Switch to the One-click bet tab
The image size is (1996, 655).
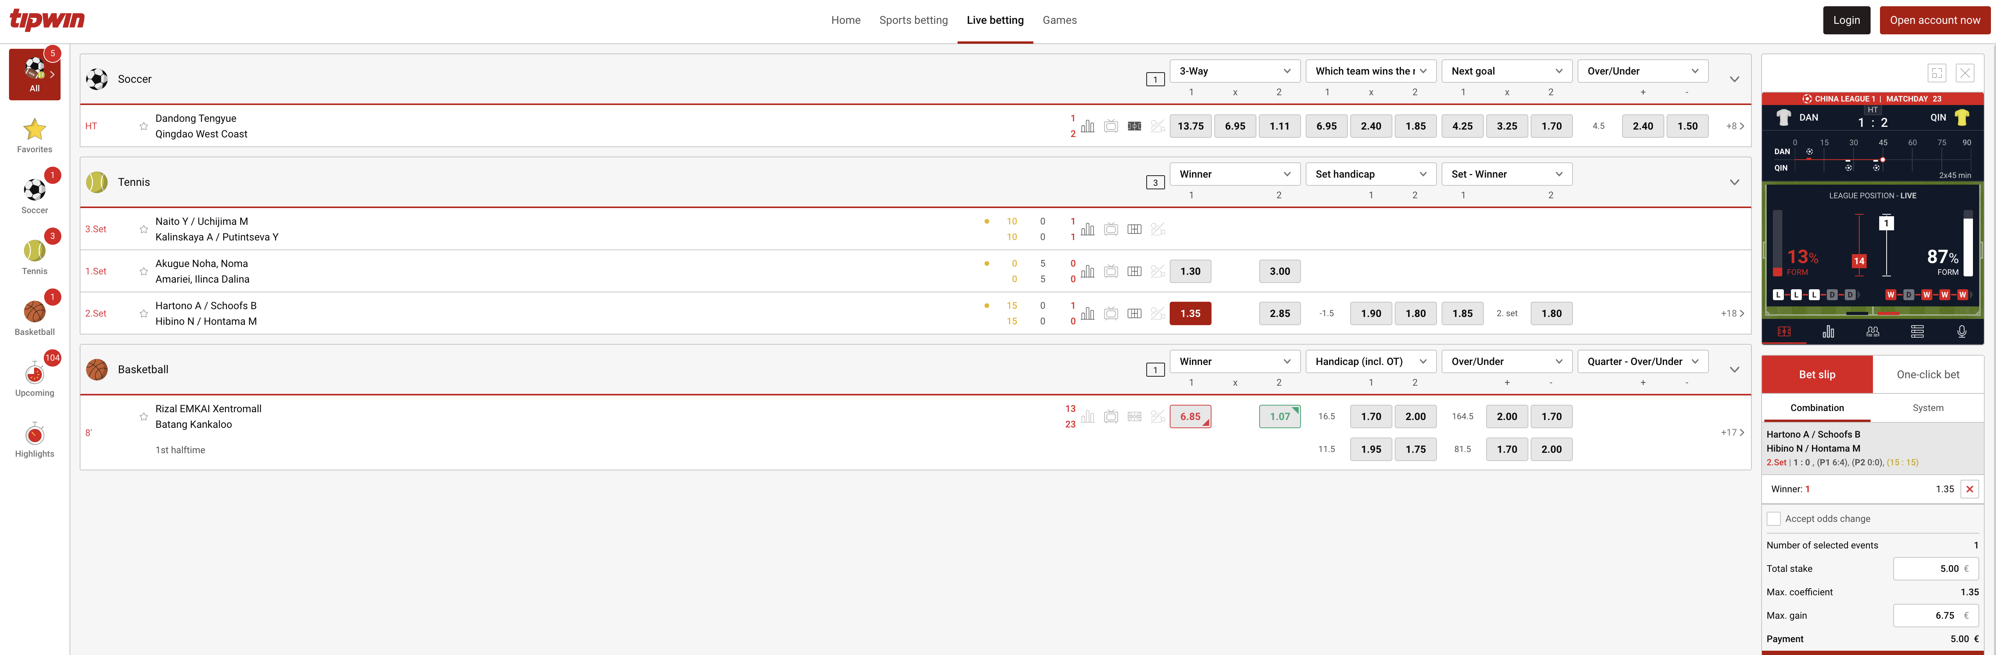coord(1928,374)
